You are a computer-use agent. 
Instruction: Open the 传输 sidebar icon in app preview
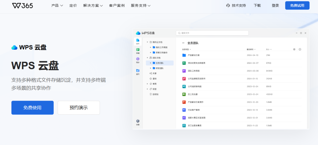tap(138, 51)
